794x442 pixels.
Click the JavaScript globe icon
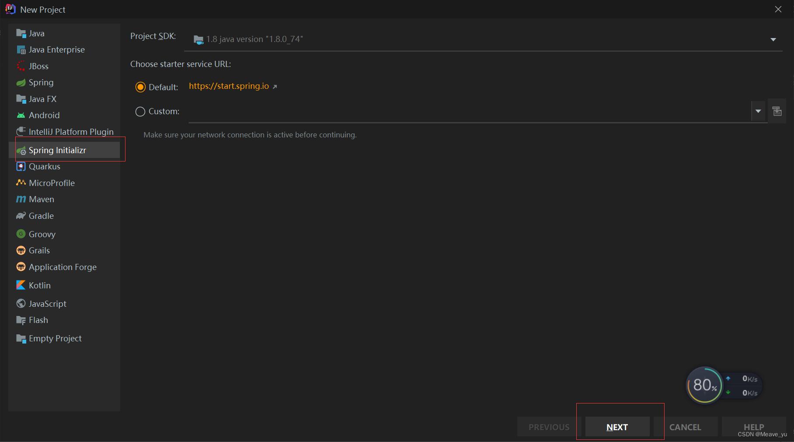[x=21, y=303]
